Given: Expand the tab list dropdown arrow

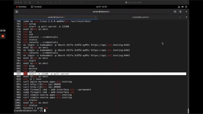Looking at the screenshot, I should tap(187, 17).
